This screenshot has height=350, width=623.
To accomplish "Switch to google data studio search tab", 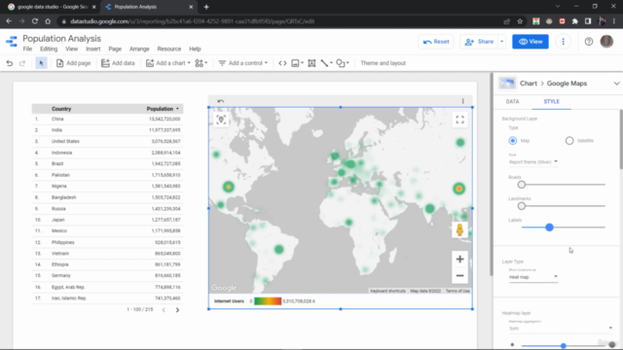I will click(52, 7).
